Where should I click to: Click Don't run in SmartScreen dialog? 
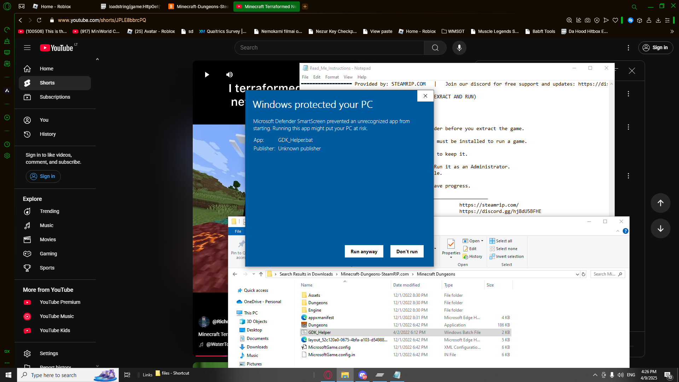(x=407, y=251)
